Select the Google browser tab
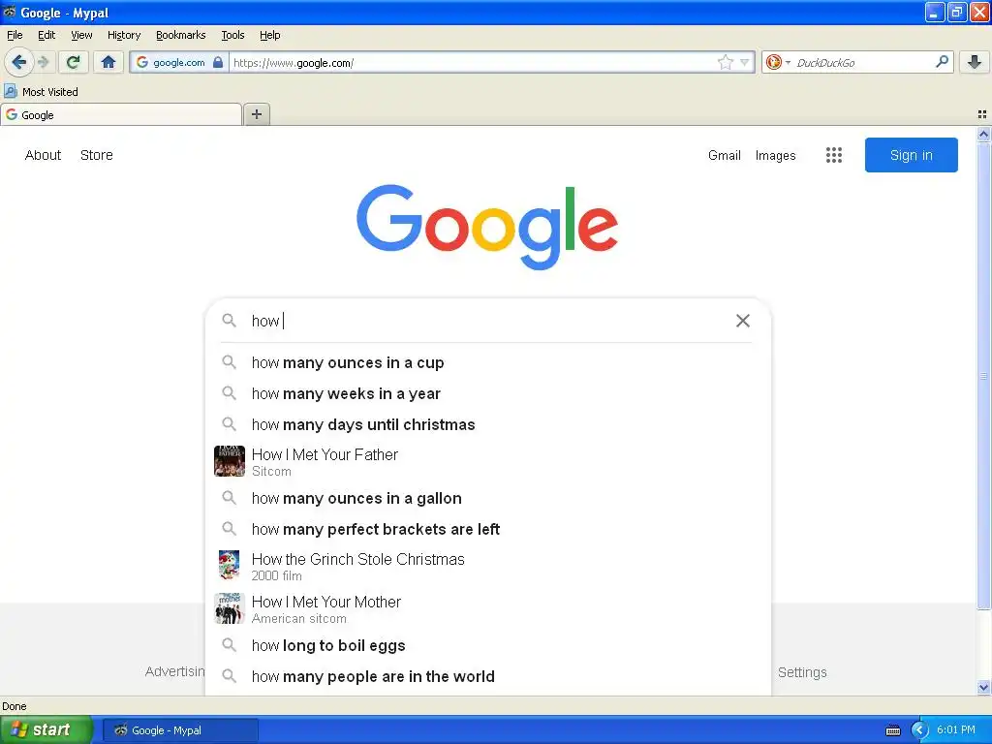 121,115
